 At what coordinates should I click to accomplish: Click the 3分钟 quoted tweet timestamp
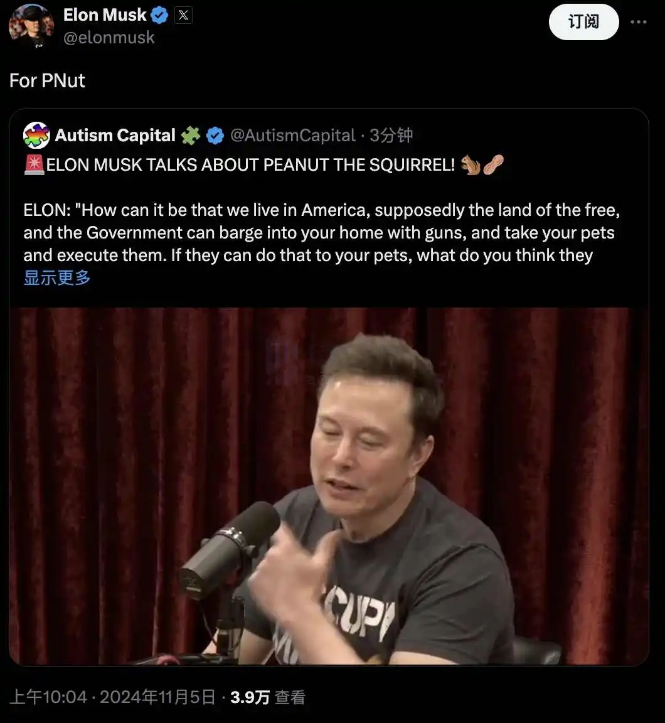pos(391,136)
